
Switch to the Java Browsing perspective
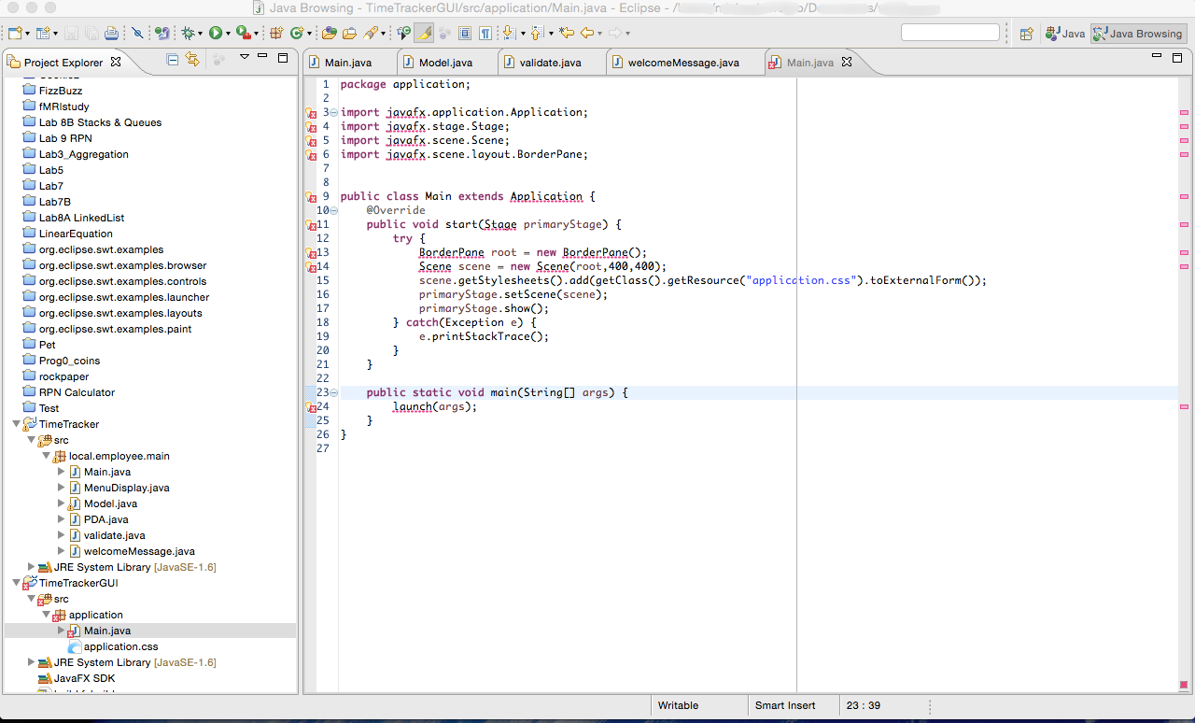[1138, 34]
